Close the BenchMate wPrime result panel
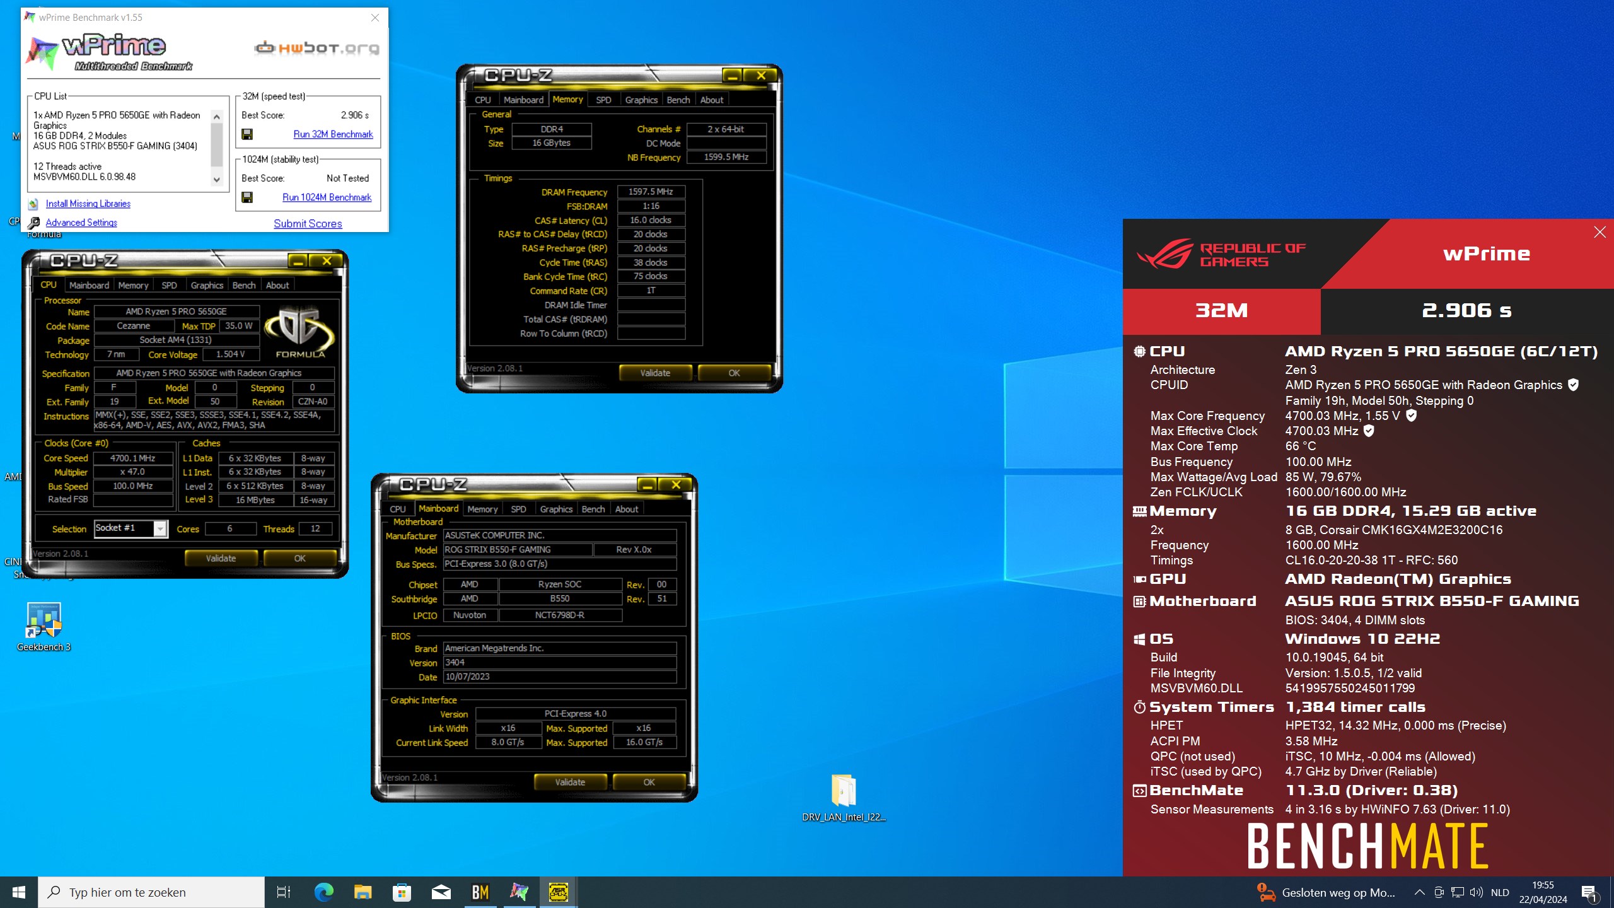 coord(1599,232)
